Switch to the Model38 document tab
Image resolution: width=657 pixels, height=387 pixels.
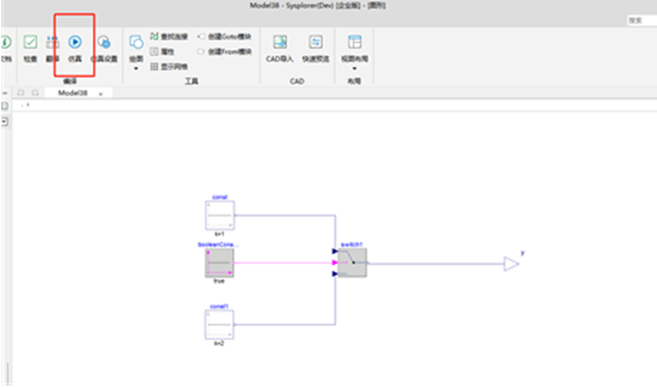pyautogui.click(x=72, y=93)
